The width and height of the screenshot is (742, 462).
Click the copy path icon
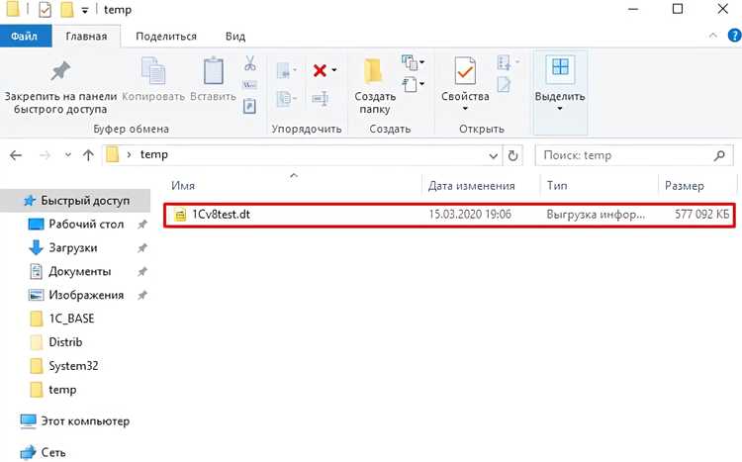250,85
